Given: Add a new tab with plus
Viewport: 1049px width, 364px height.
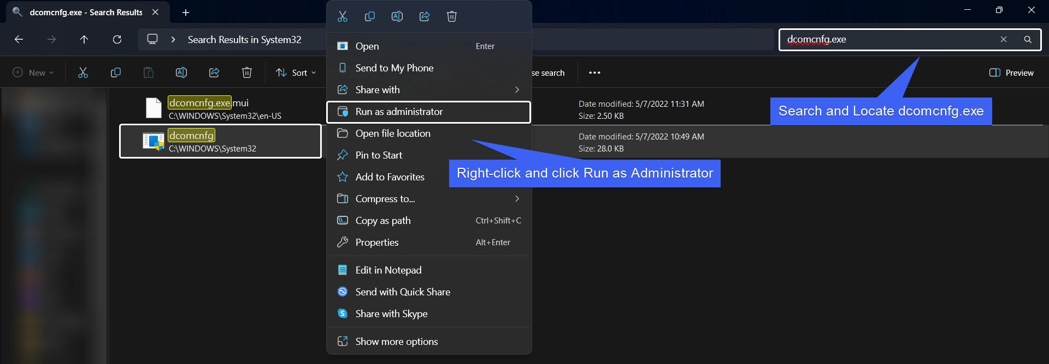Looking at the screenshot, I should click(186, 12).
